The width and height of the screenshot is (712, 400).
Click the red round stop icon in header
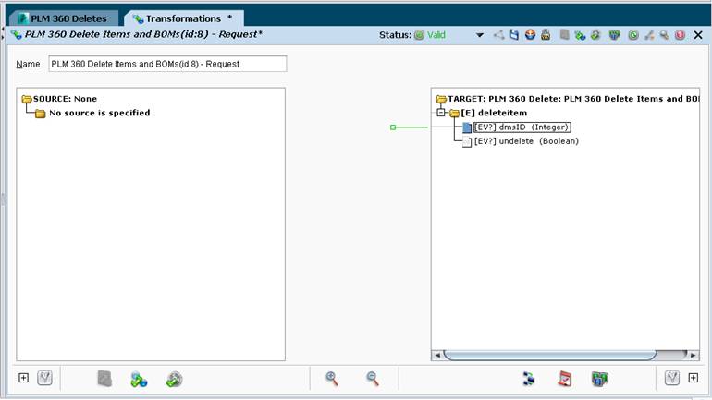pos(680,35)
